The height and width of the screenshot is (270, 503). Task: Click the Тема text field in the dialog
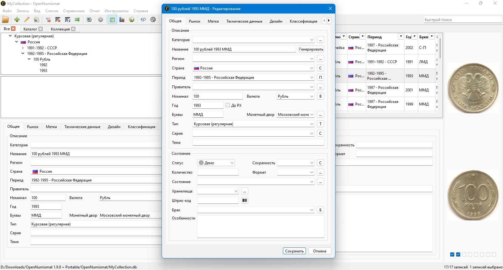click(x=258, y=142)
